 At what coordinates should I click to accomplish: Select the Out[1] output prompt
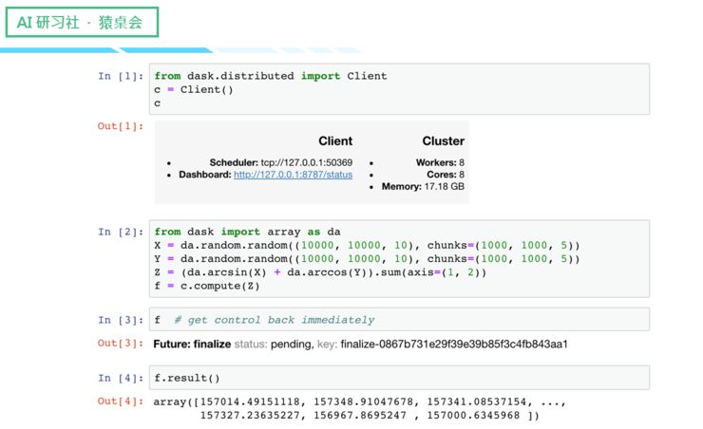tap(121, 125)
